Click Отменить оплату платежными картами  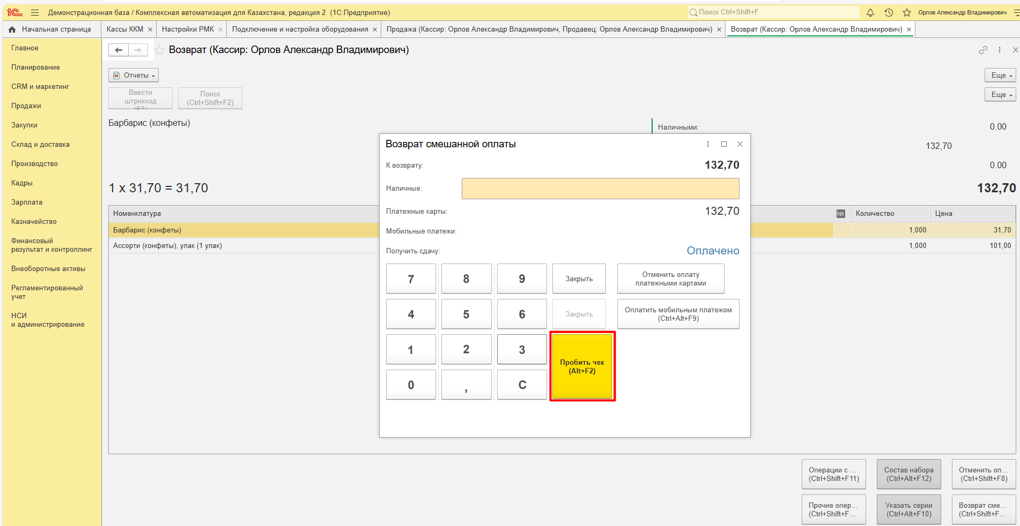(670, 279)
